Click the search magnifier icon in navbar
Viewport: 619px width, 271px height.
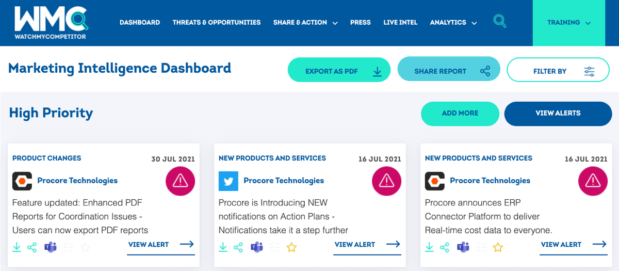pos(499,22)
